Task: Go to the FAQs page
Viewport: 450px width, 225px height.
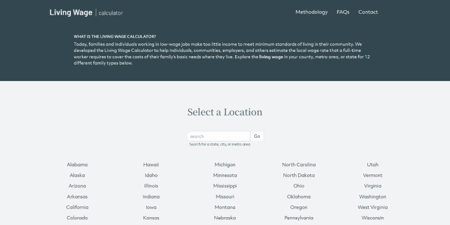Action: [x=343, y=12]
